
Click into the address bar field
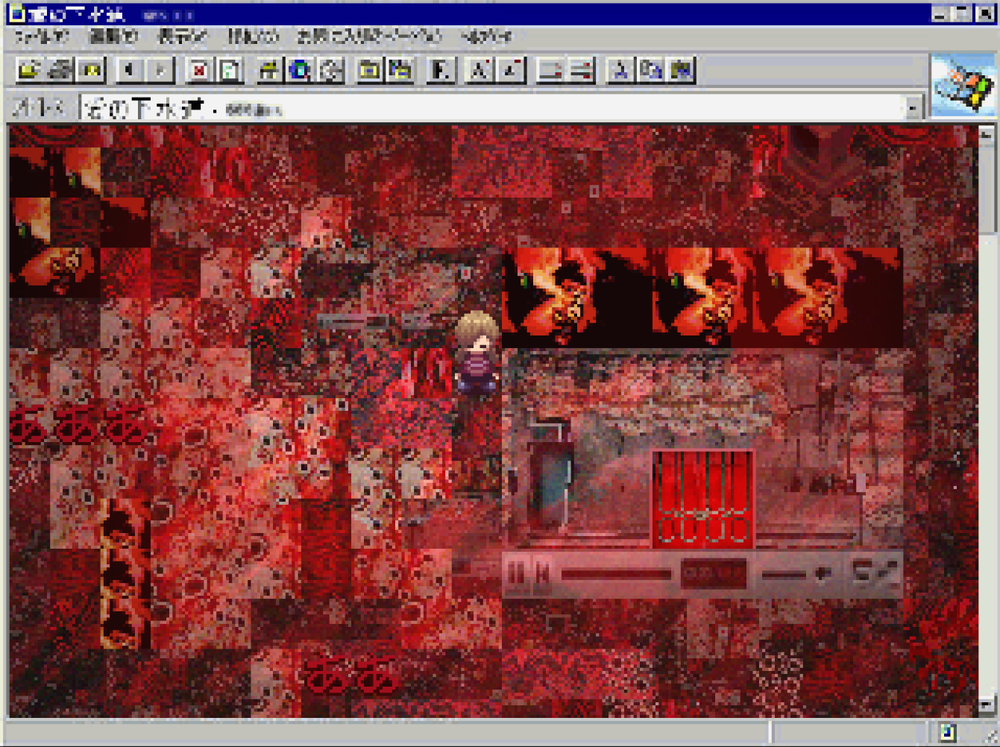coord(493,109)
